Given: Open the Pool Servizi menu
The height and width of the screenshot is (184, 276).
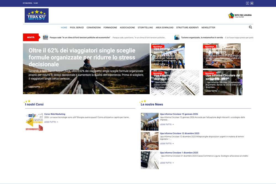Looking at the screenshot, I should tap(77, 28).
